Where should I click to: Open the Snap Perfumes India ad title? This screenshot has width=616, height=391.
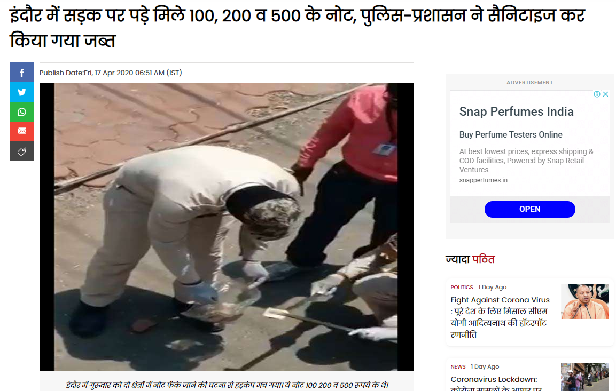tap(516, 111)
